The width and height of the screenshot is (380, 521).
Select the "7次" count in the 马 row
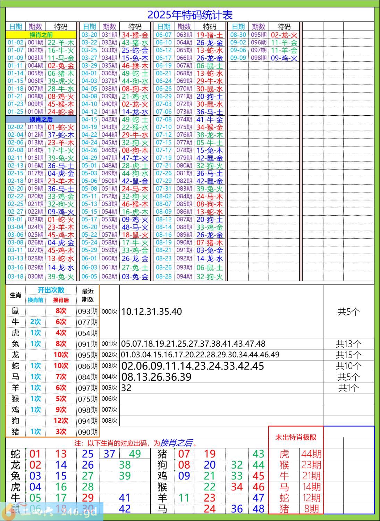click(61, 377)
